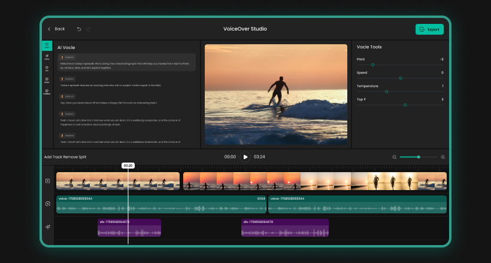This screenshot has width=491, height=263.
Task: Click the Pitch value +2
Action: (441, 59)
